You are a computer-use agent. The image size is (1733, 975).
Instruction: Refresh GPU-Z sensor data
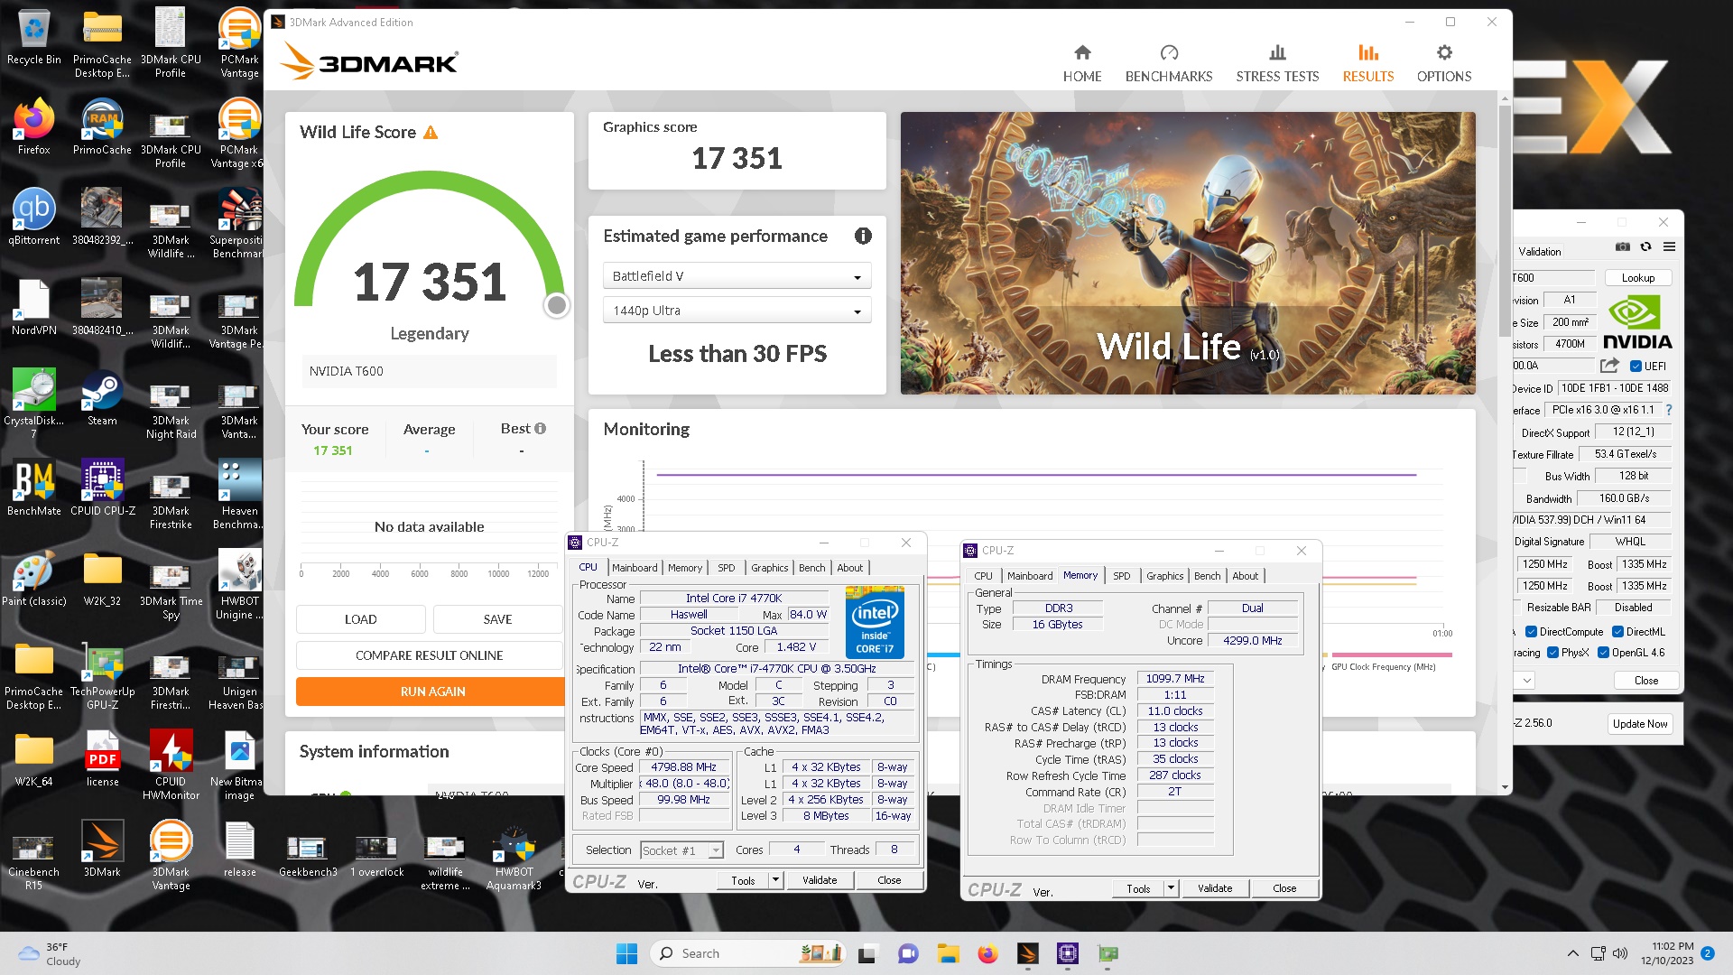coord(1645,246)
